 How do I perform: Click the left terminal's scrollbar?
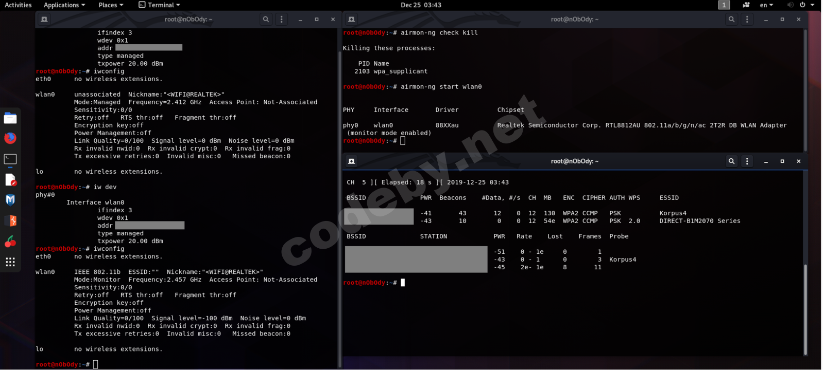(339, 208)
